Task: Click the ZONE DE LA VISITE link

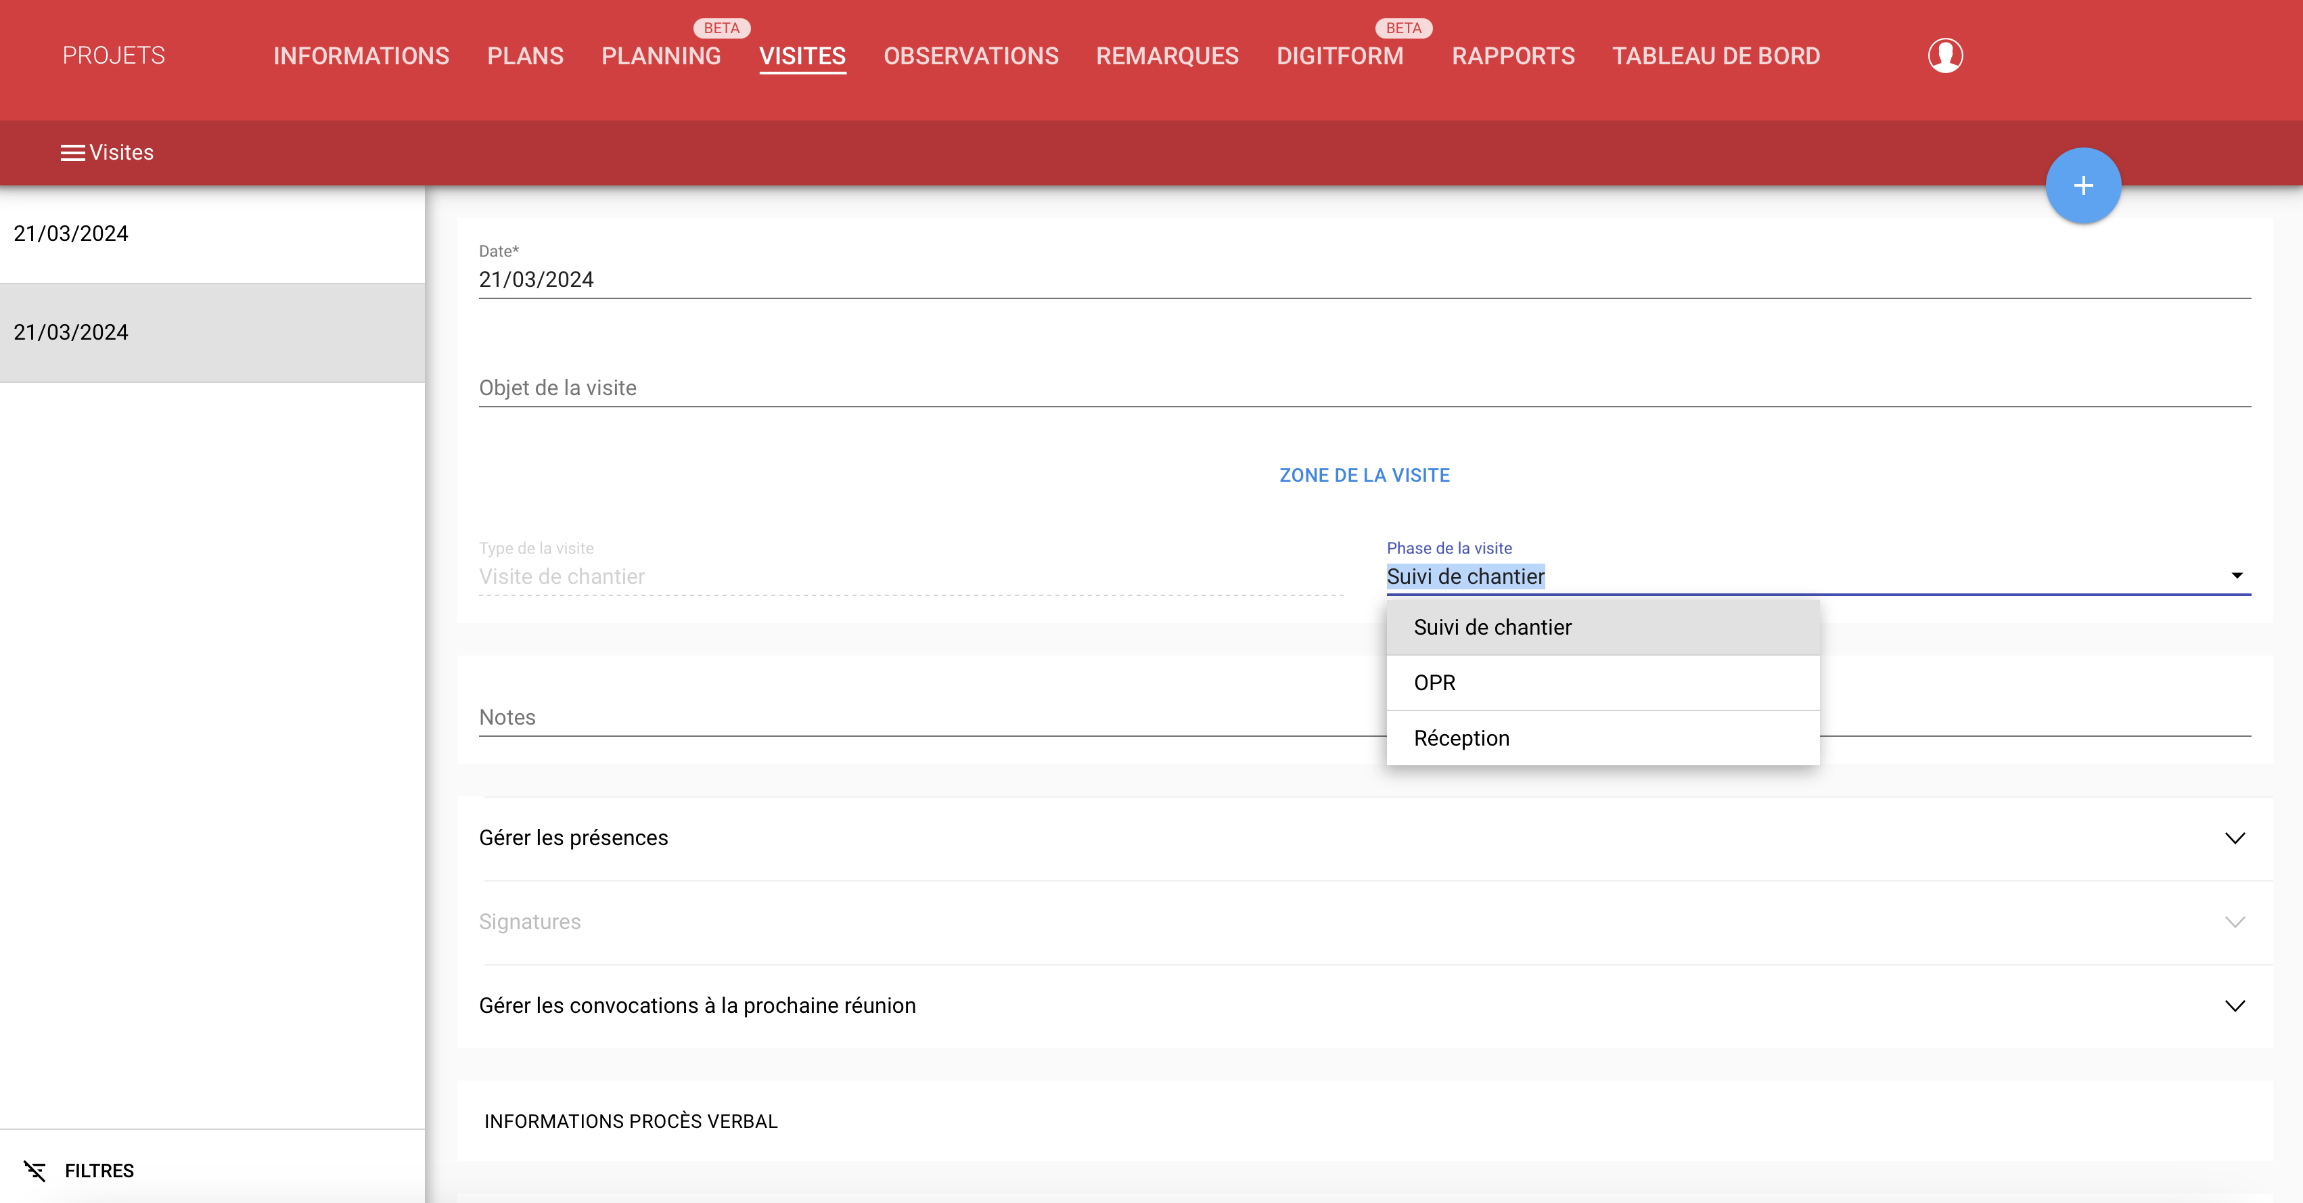Action: pyautogui.click(x=1363, y=476)
